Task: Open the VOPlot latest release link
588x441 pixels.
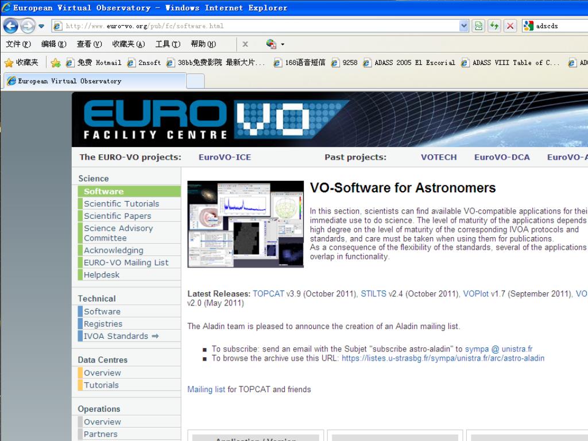Action: coord(475,293)
